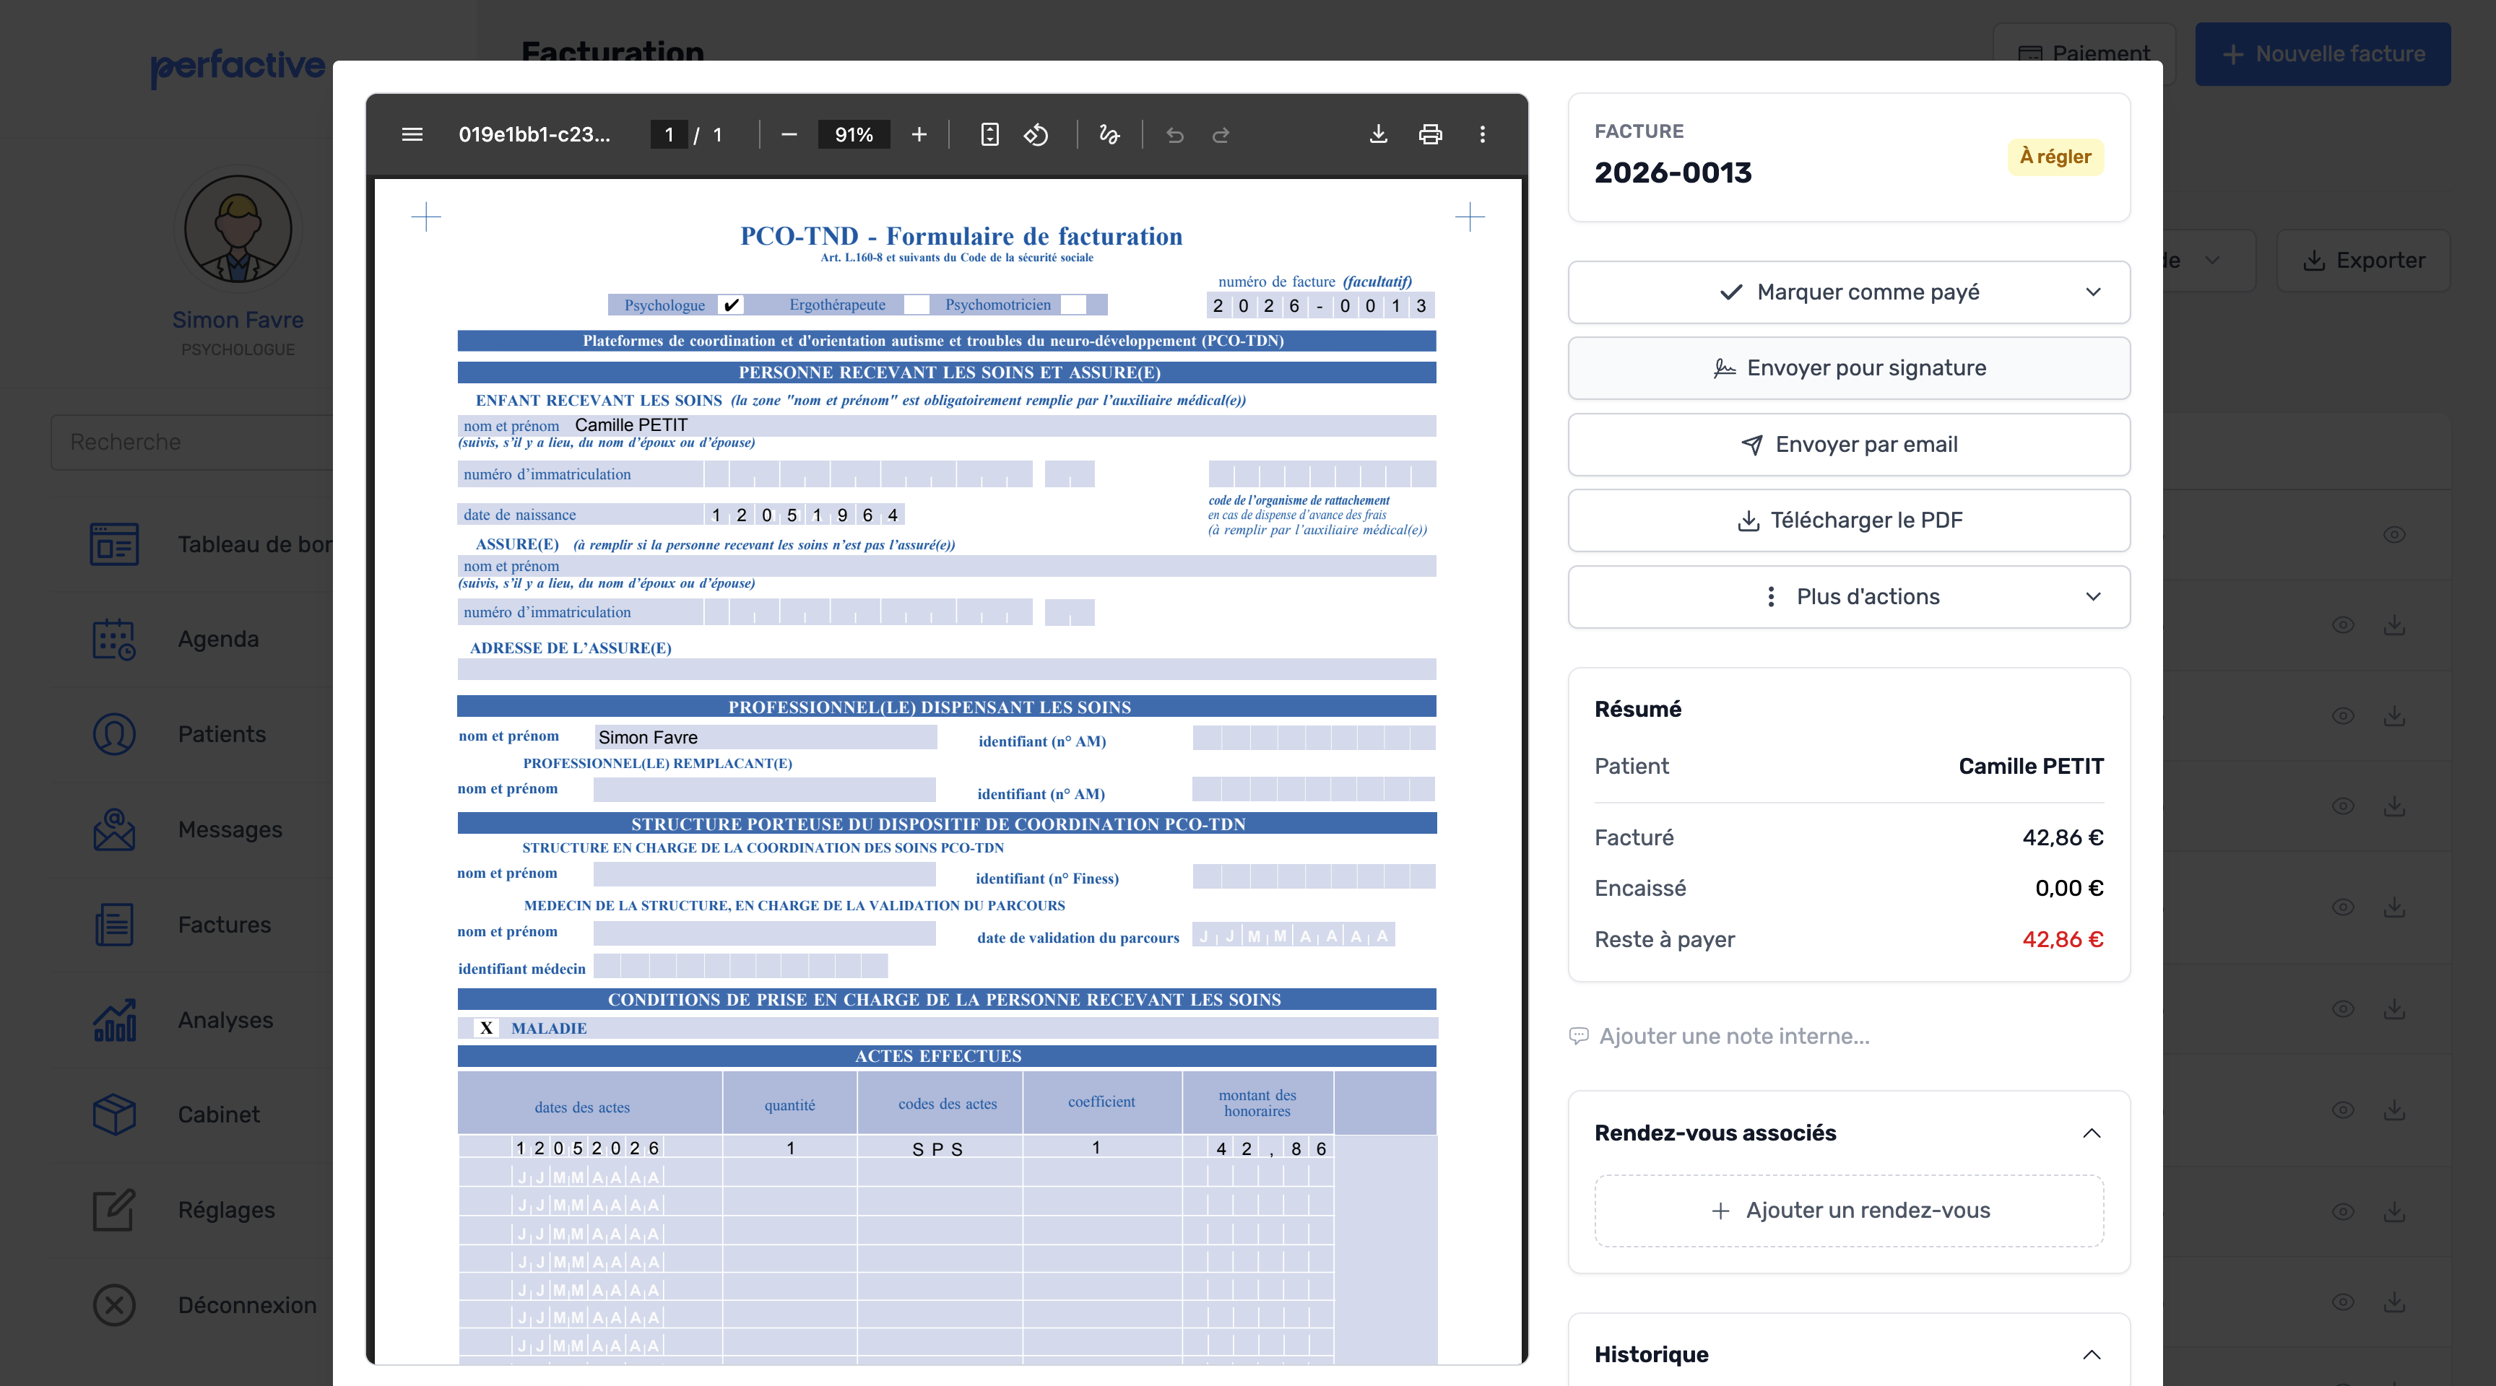Click the Cabinet box icon
The image size is (2496, 1386).
(x=114, y=1115)
